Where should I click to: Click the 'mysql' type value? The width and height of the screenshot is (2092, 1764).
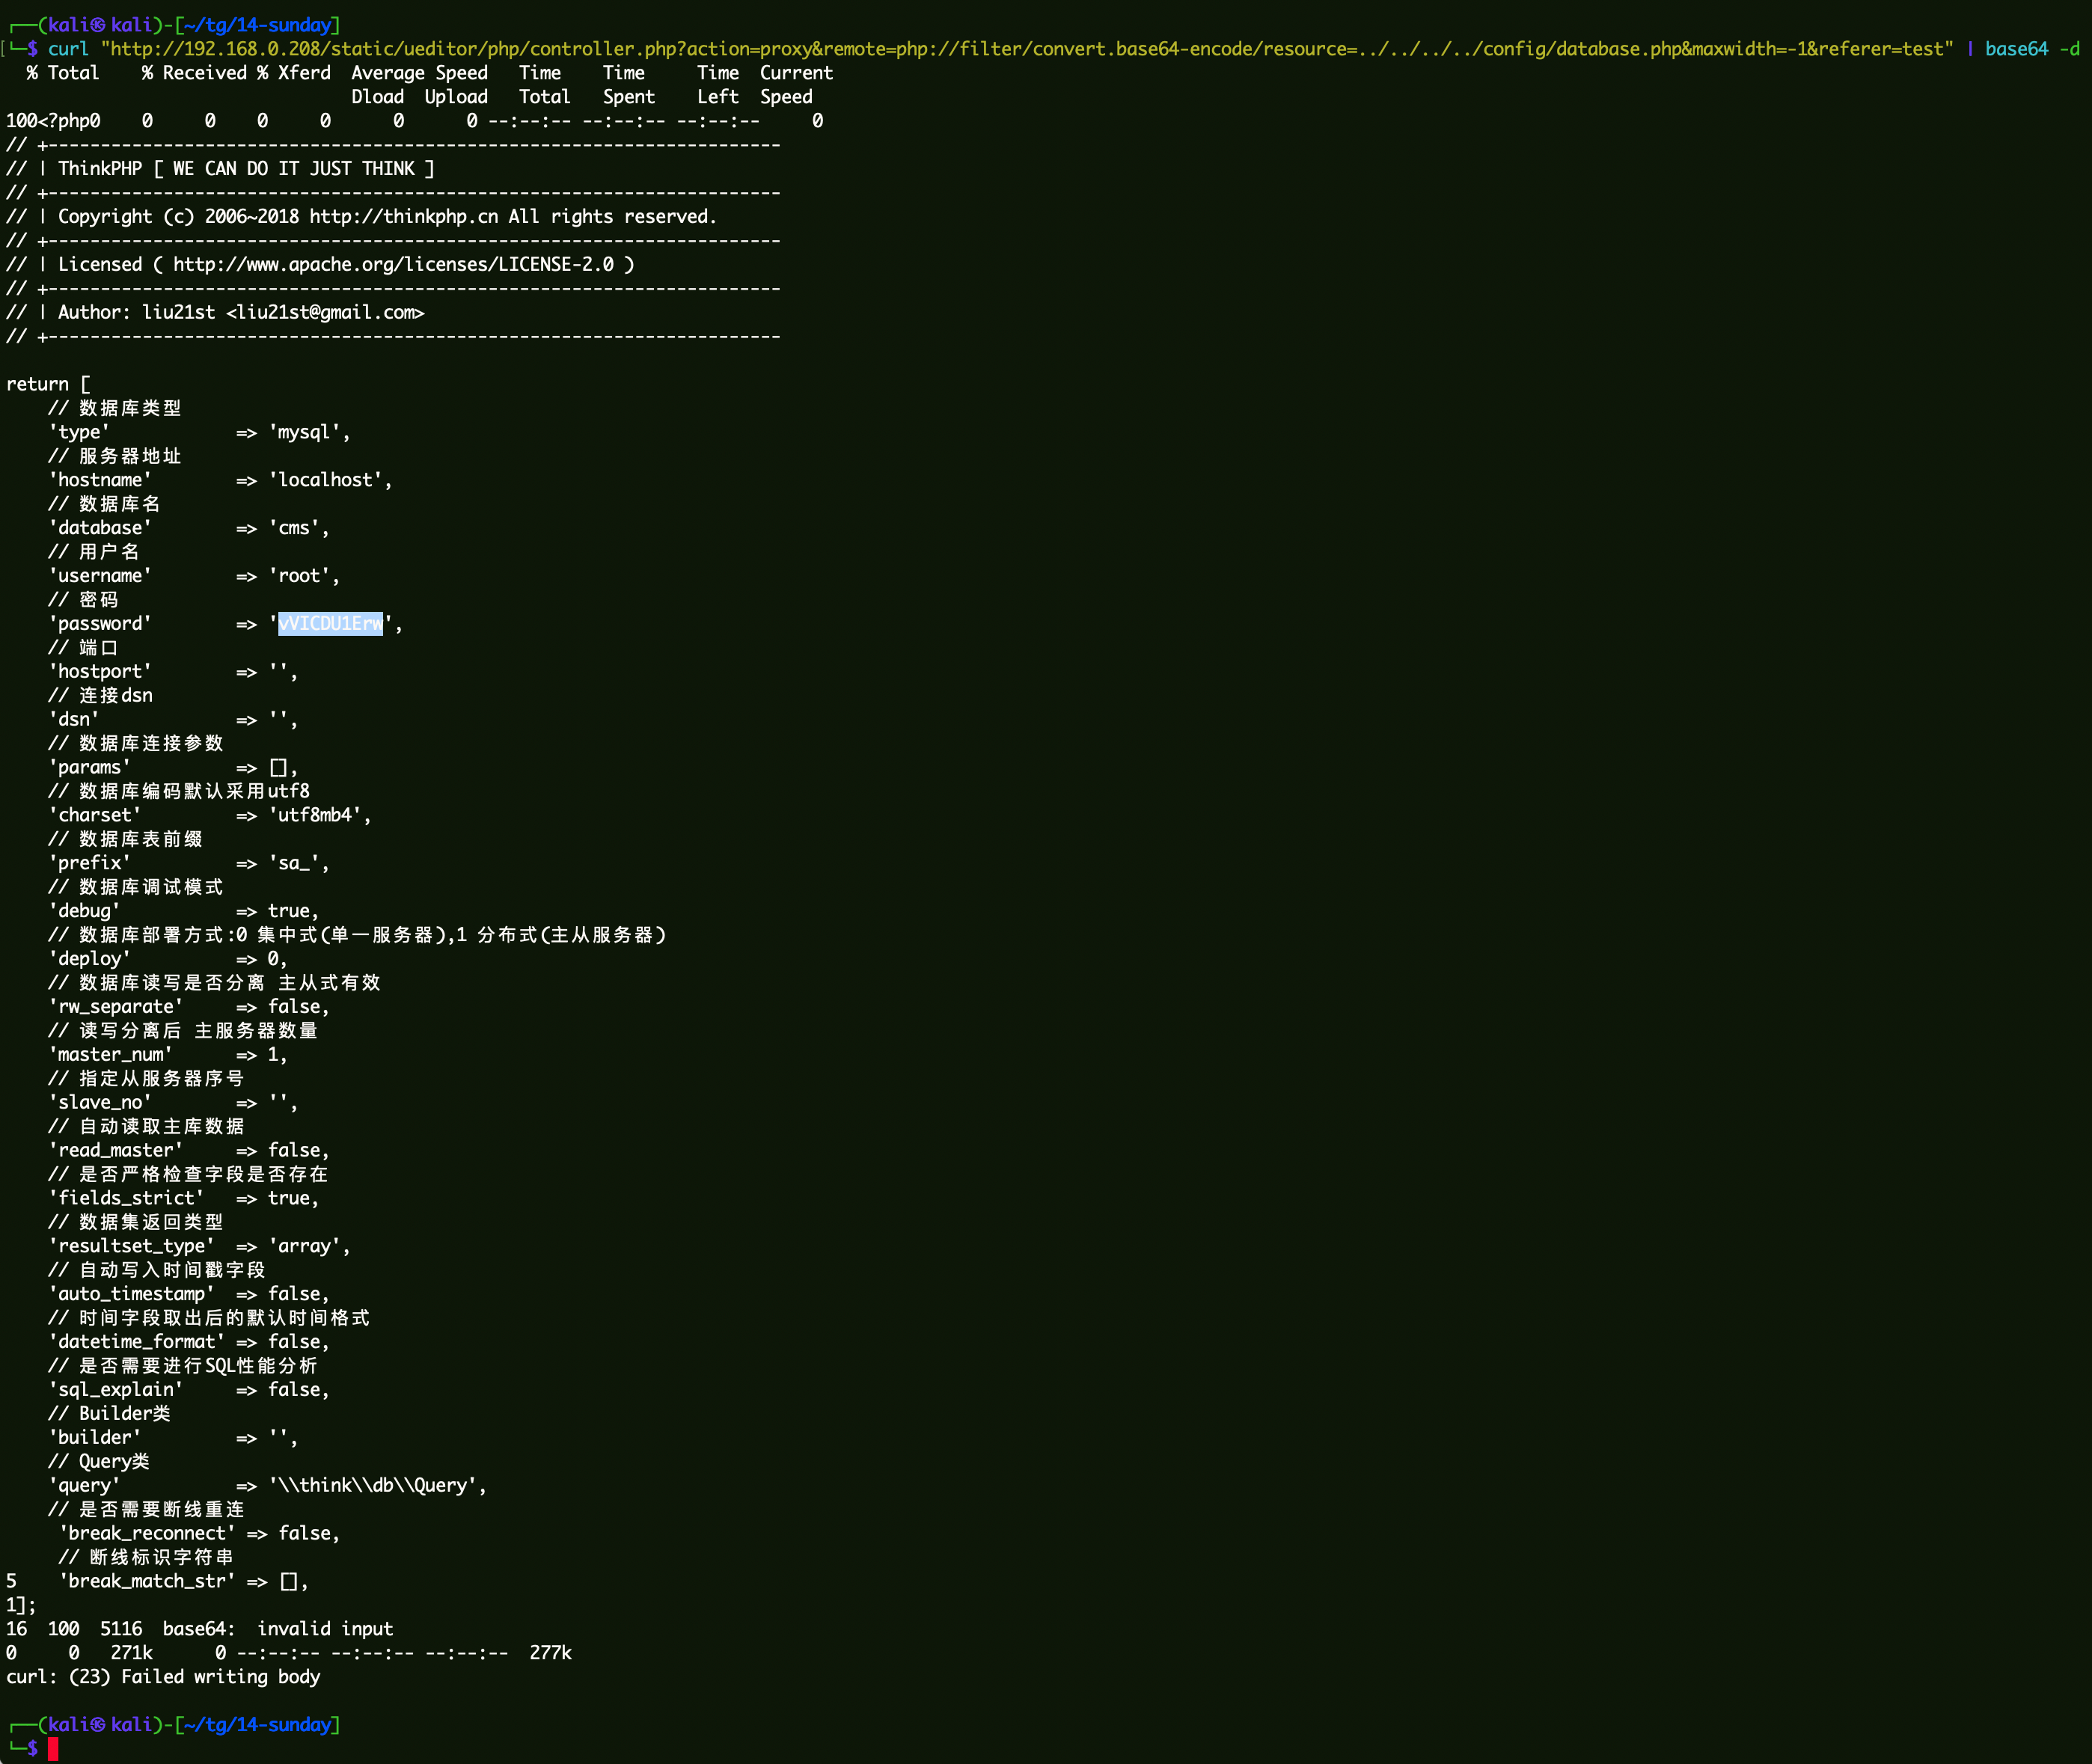(304, 432)
